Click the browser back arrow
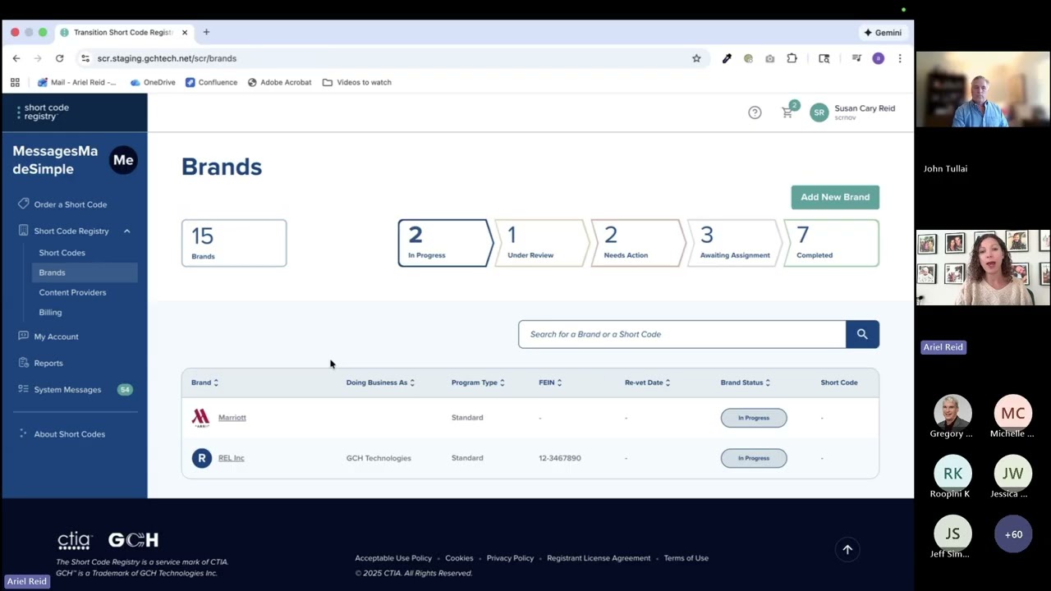Viewport: 1051px width, 591px height. (16, 58)
